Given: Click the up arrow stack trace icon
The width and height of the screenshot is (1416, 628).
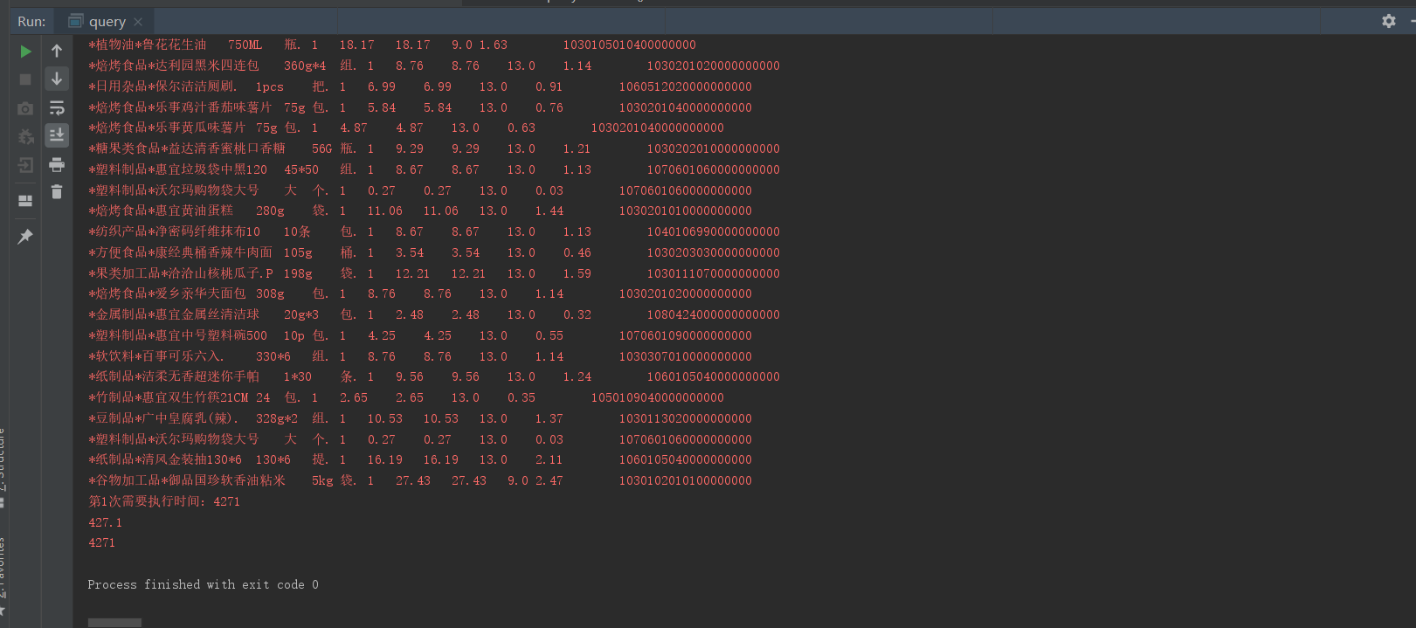Looking at the screenshot, I should pyautogui.click(x=57, y=51).
